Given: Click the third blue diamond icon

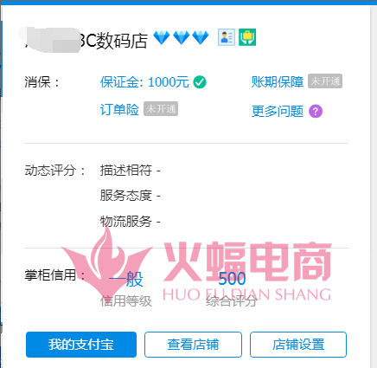Looking at the screenshot, I should pos(201,37).
